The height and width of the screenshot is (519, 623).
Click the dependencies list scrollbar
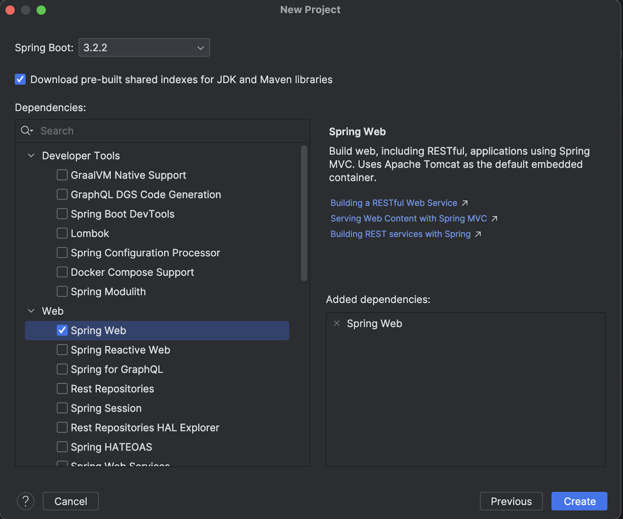(x=304, y=213)
